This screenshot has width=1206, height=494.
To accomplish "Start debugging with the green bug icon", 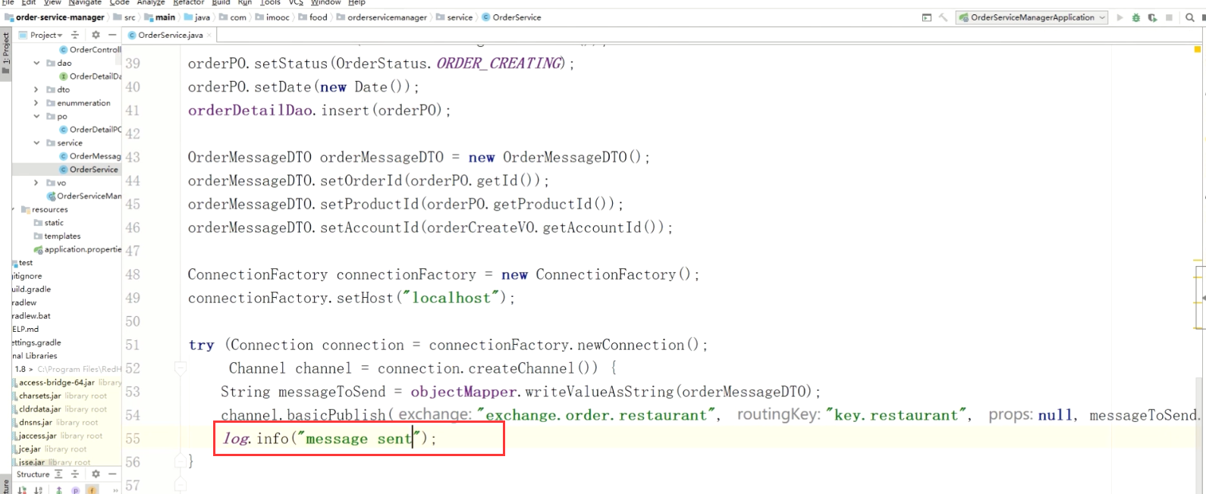I will (x=1136, y=17).
